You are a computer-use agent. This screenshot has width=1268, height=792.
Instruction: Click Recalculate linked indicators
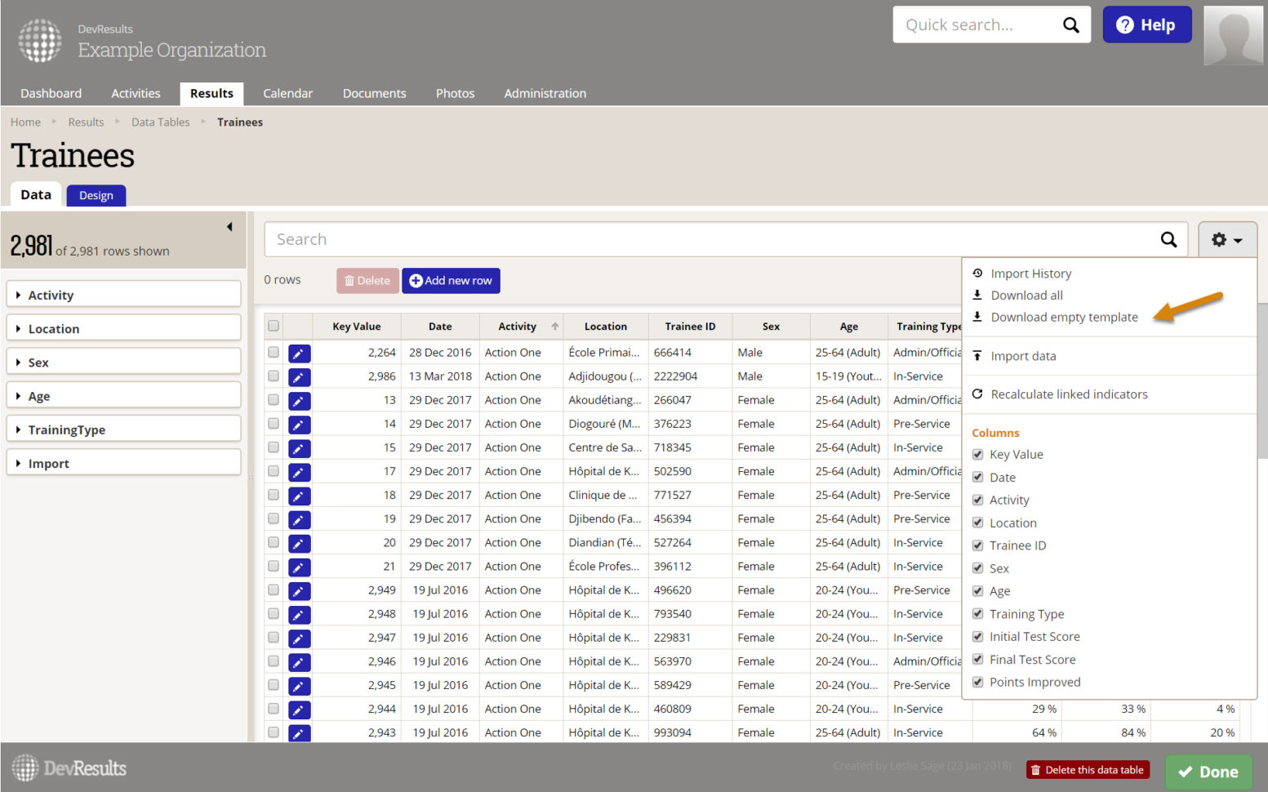[1069, 394]
